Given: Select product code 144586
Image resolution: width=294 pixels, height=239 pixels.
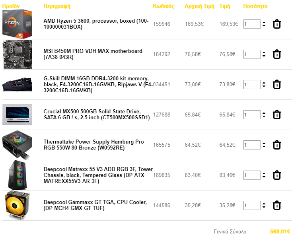Looking at the screenshot, I should tap(162, 205).
